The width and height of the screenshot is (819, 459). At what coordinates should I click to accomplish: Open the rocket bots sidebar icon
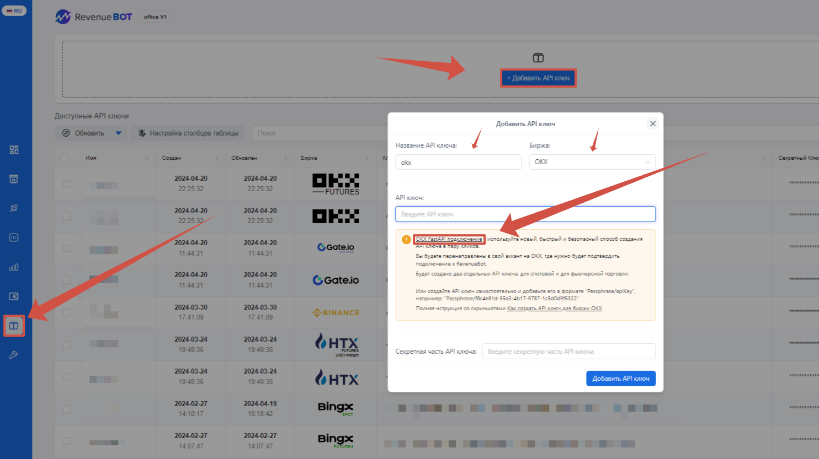14,208
